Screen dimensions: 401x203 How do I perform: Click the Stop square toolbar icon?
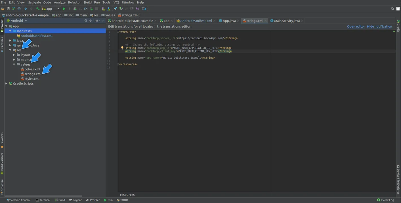coord(97,9)
